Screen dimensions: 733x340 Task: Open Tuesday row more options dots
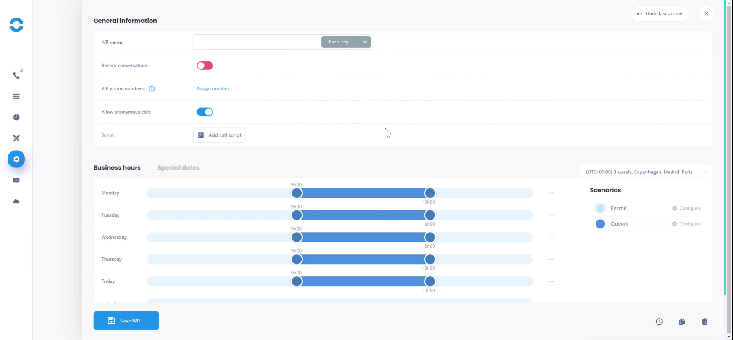pos(551,215)
